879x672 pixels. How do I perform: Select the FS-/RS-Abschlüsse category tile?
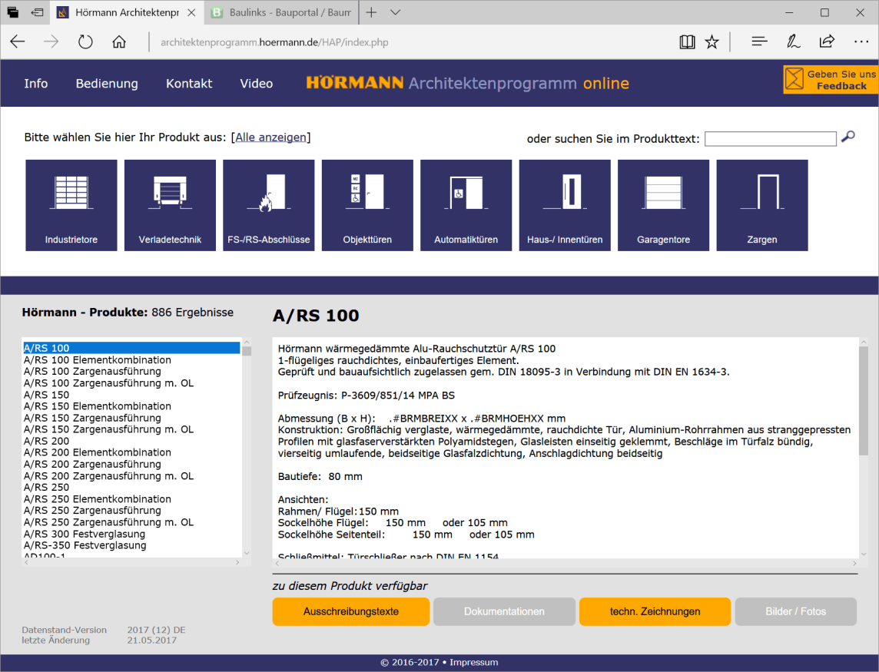click(x=268, y=205)
